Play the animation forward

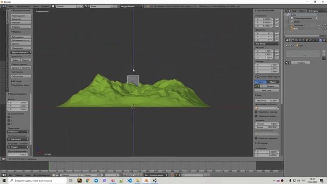tap(134, 175)
